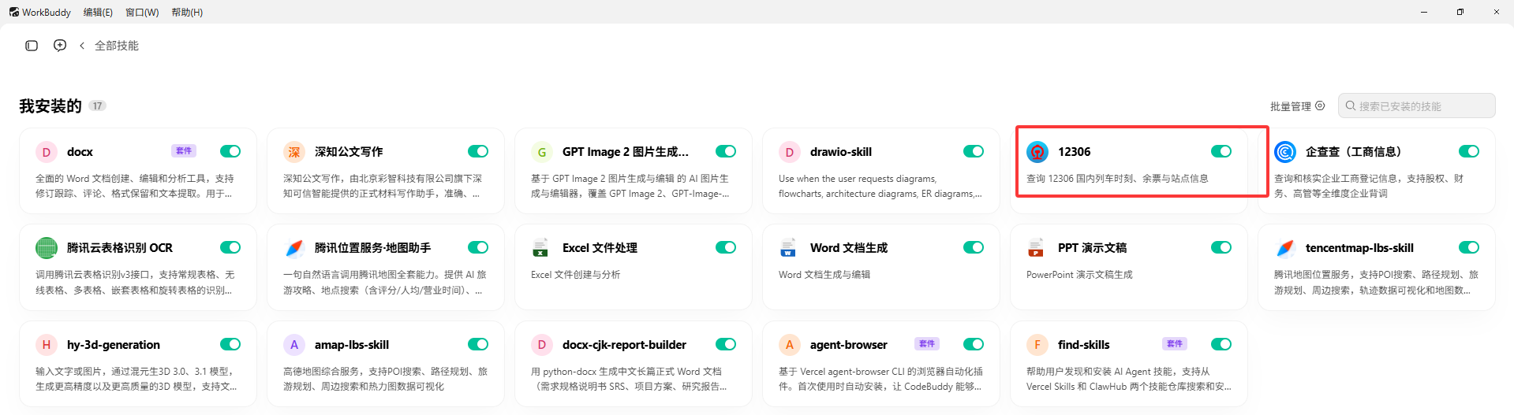The width and height of the screenshot is (1514, 415).
Task: Click the docx skill icon
Action: click(47, 152)
